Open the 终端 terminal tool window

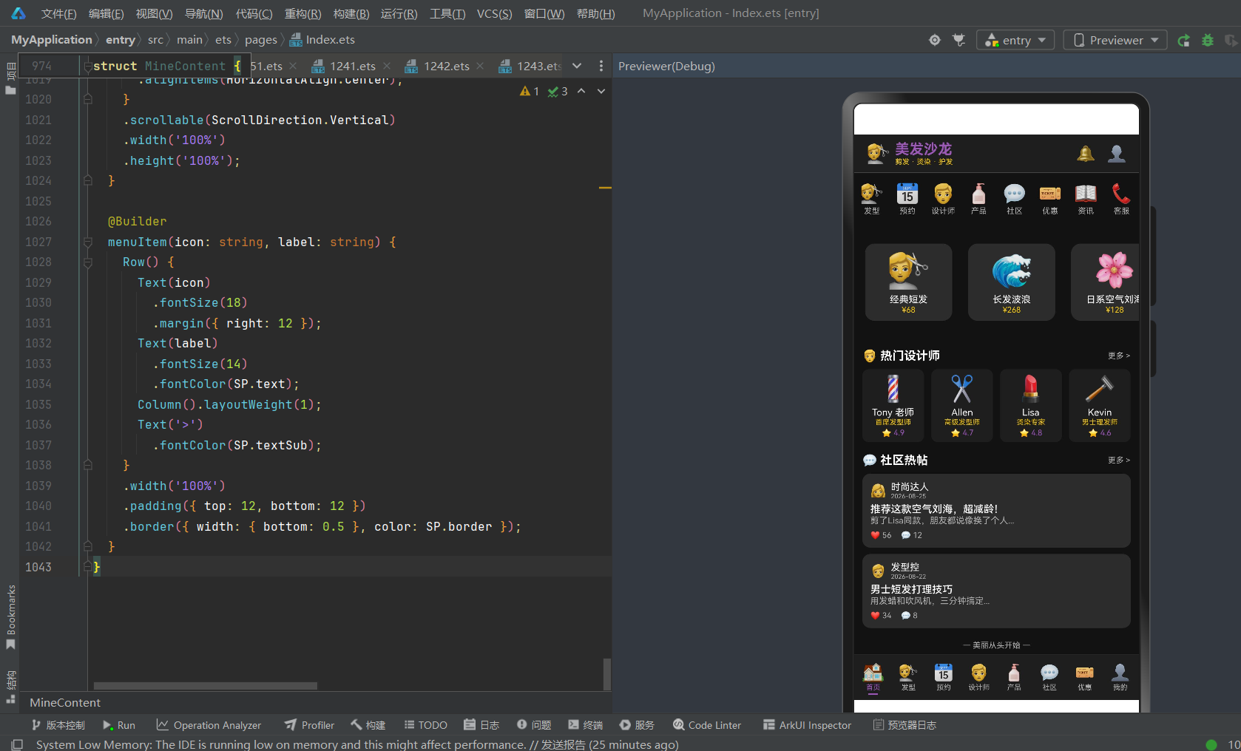point(586,725)
